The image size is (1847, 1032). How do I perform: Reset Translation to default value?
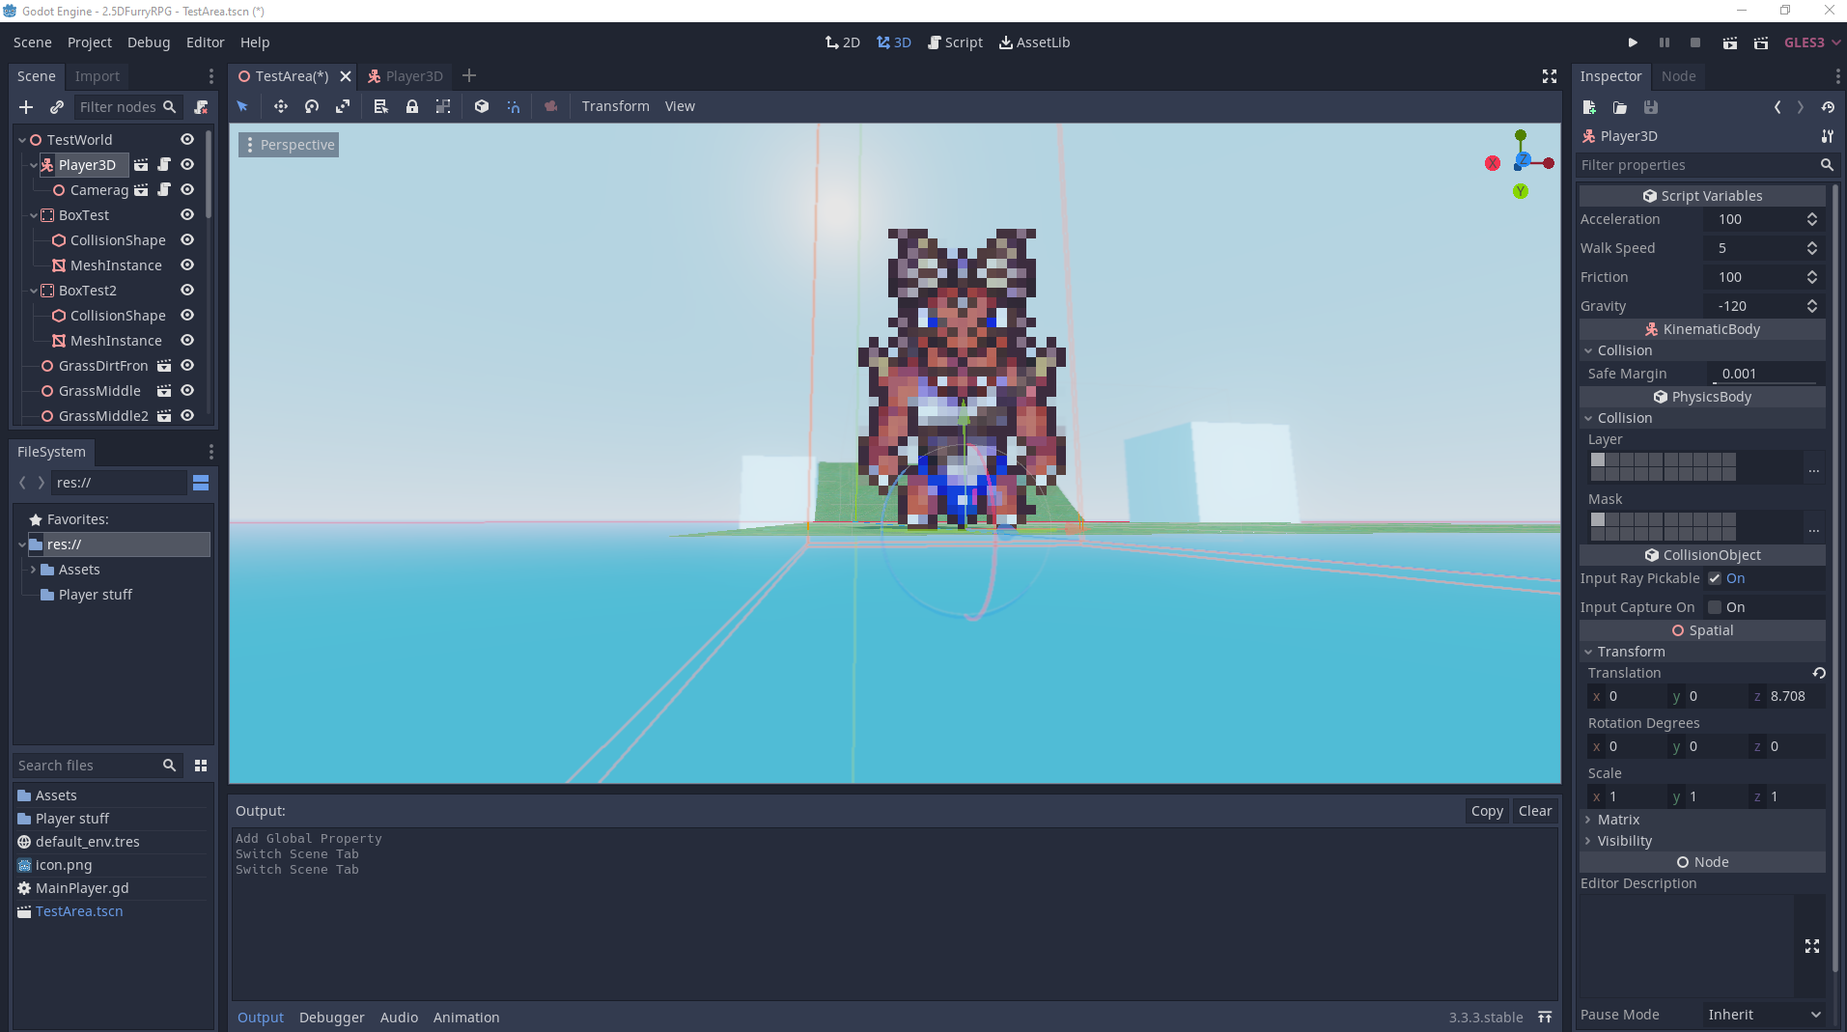(1819, 673)
